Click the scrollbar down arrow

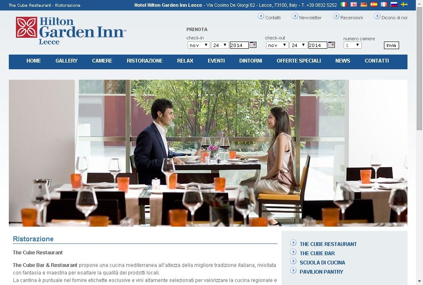tap(420, 281)
